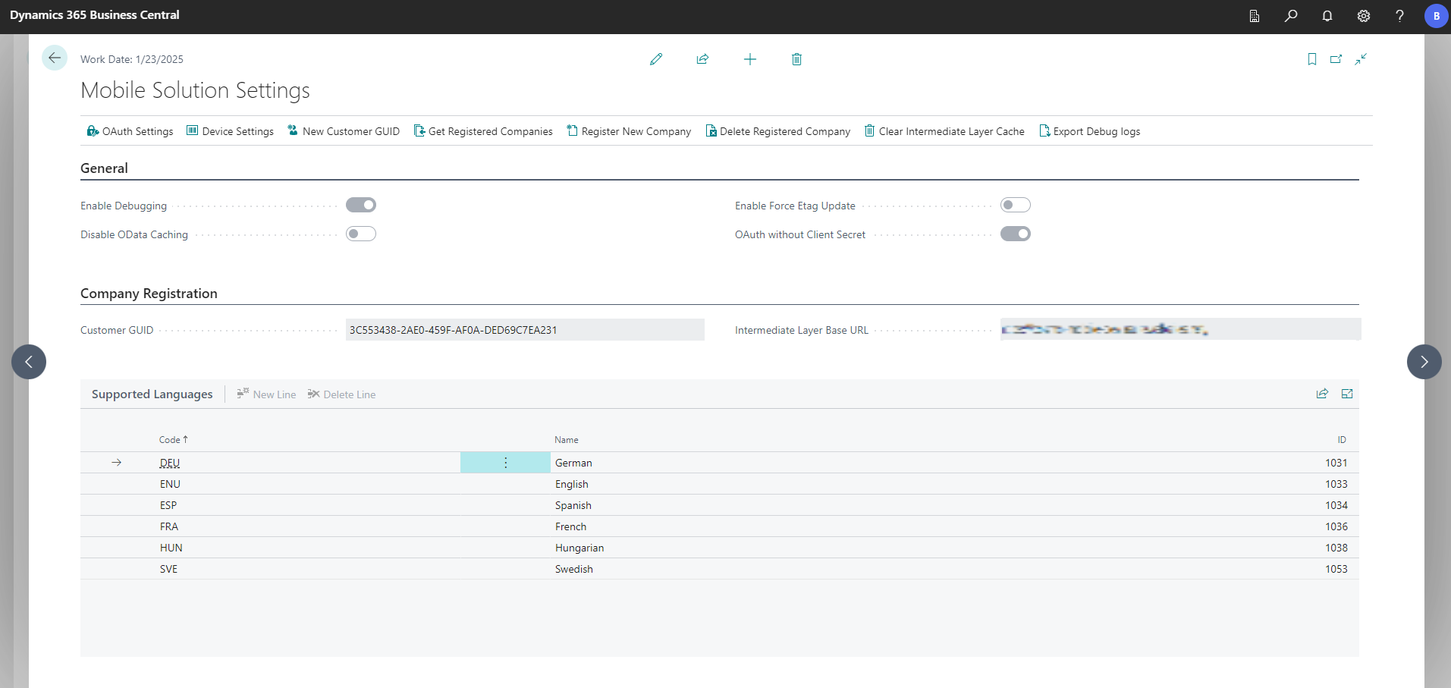
Task: Toggle OAuth without Client Secret switch
Action: [1015, 234]
